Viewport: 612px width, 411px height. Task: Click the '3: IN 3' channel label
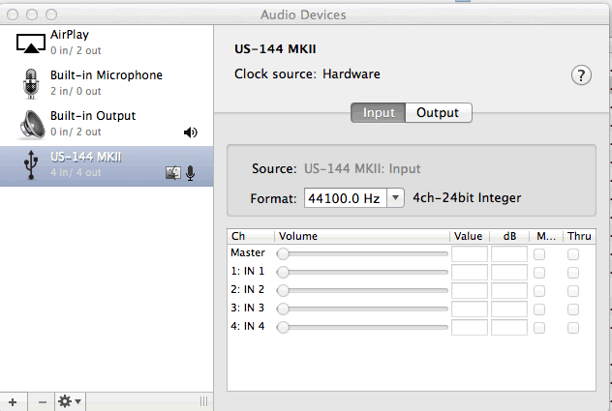248,308
